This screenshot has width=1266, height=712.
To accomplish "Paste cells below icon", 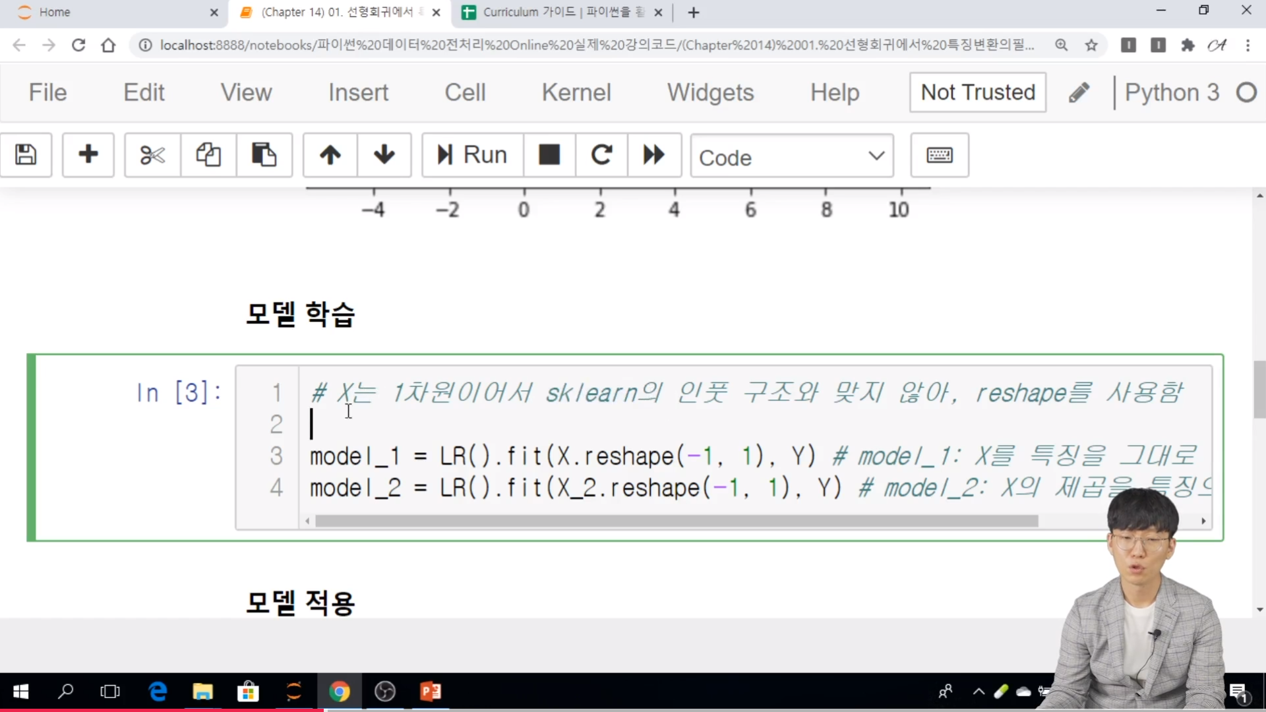I will click(x=264, y=156).
